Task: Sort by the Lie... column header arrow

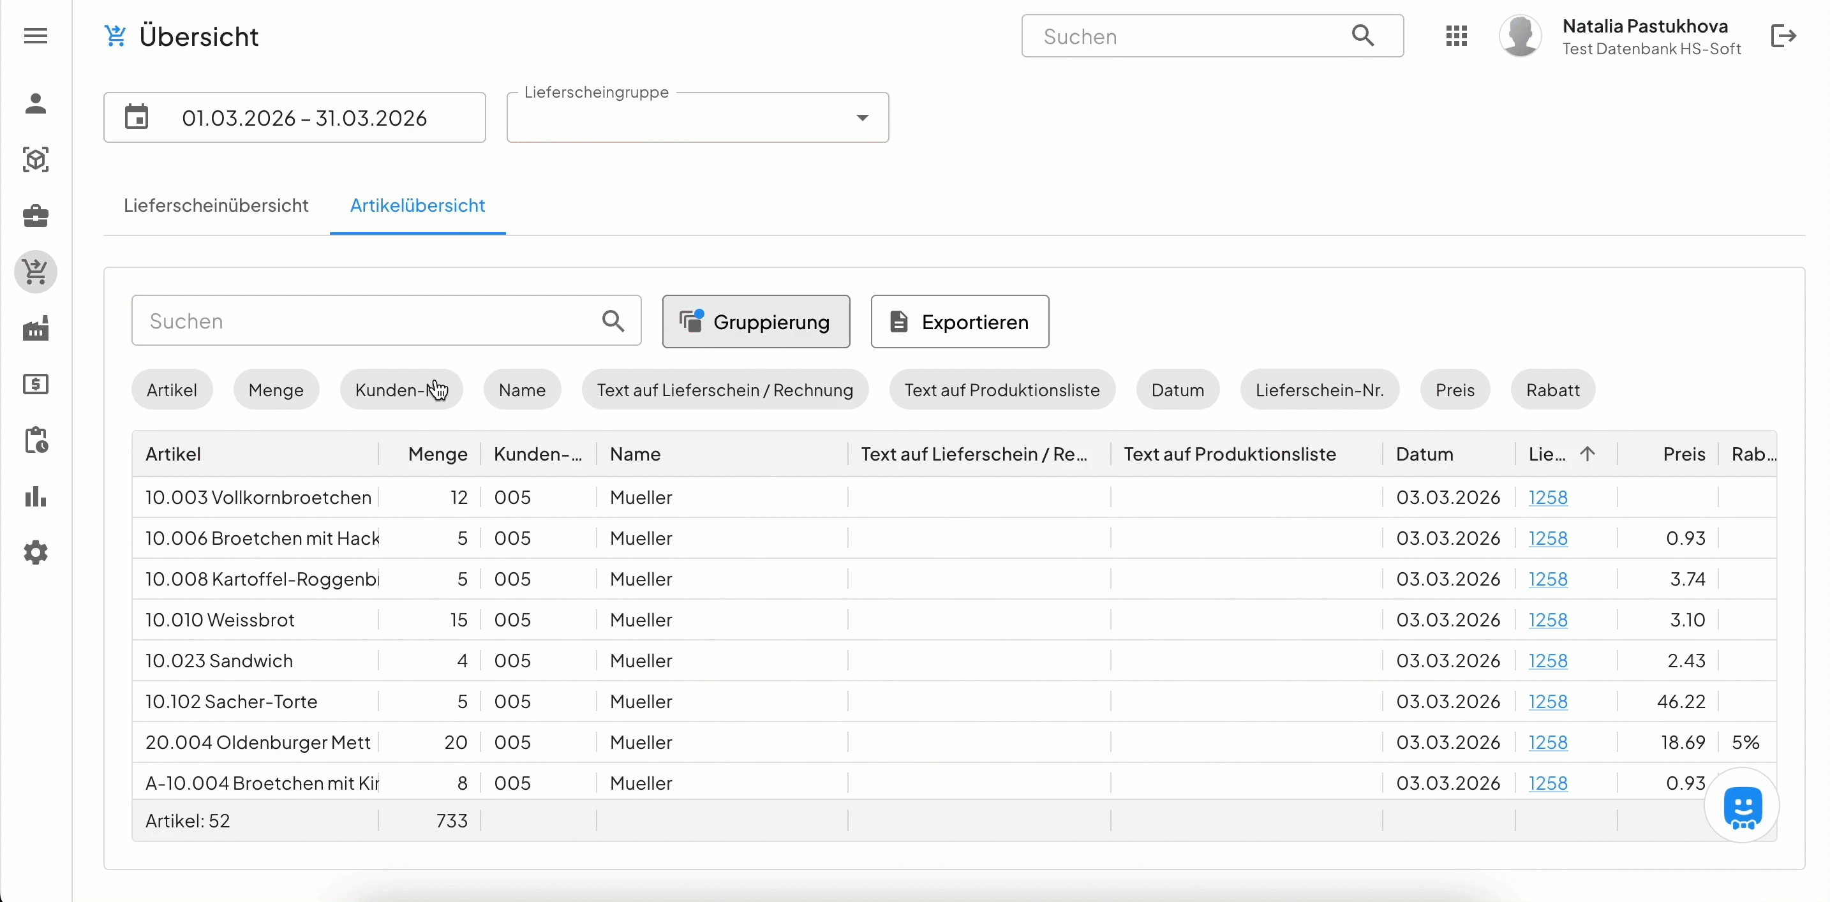Action: pyautogui.click(x=1587, y=454)
